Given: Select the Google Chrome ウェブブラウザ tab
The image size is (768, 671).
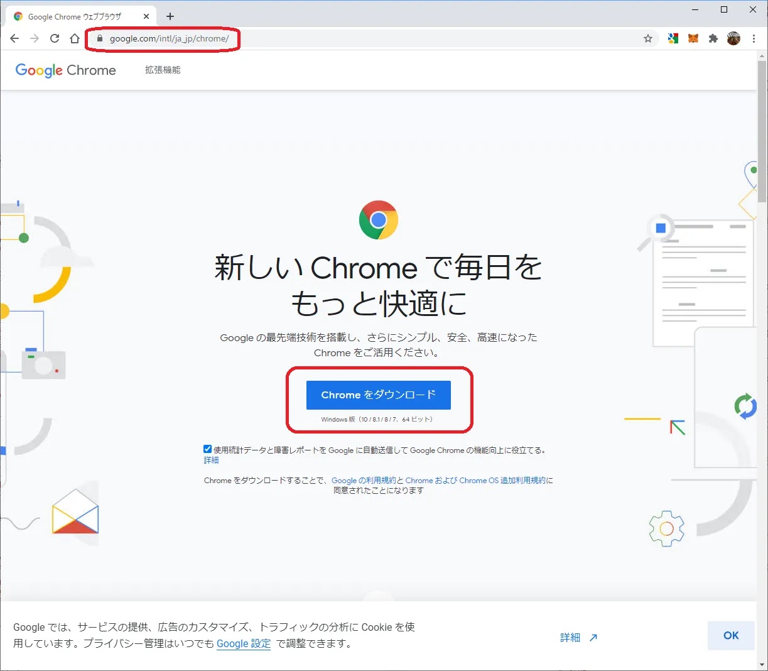Looking at the screenshot, I should (82, 16).
